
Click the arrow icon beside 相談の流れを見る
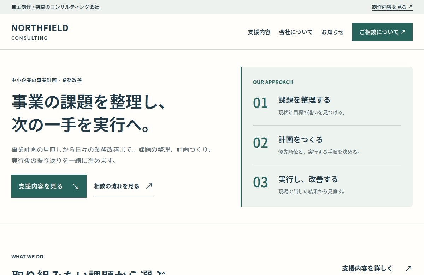pyautogui.click(x=149, y=186)
